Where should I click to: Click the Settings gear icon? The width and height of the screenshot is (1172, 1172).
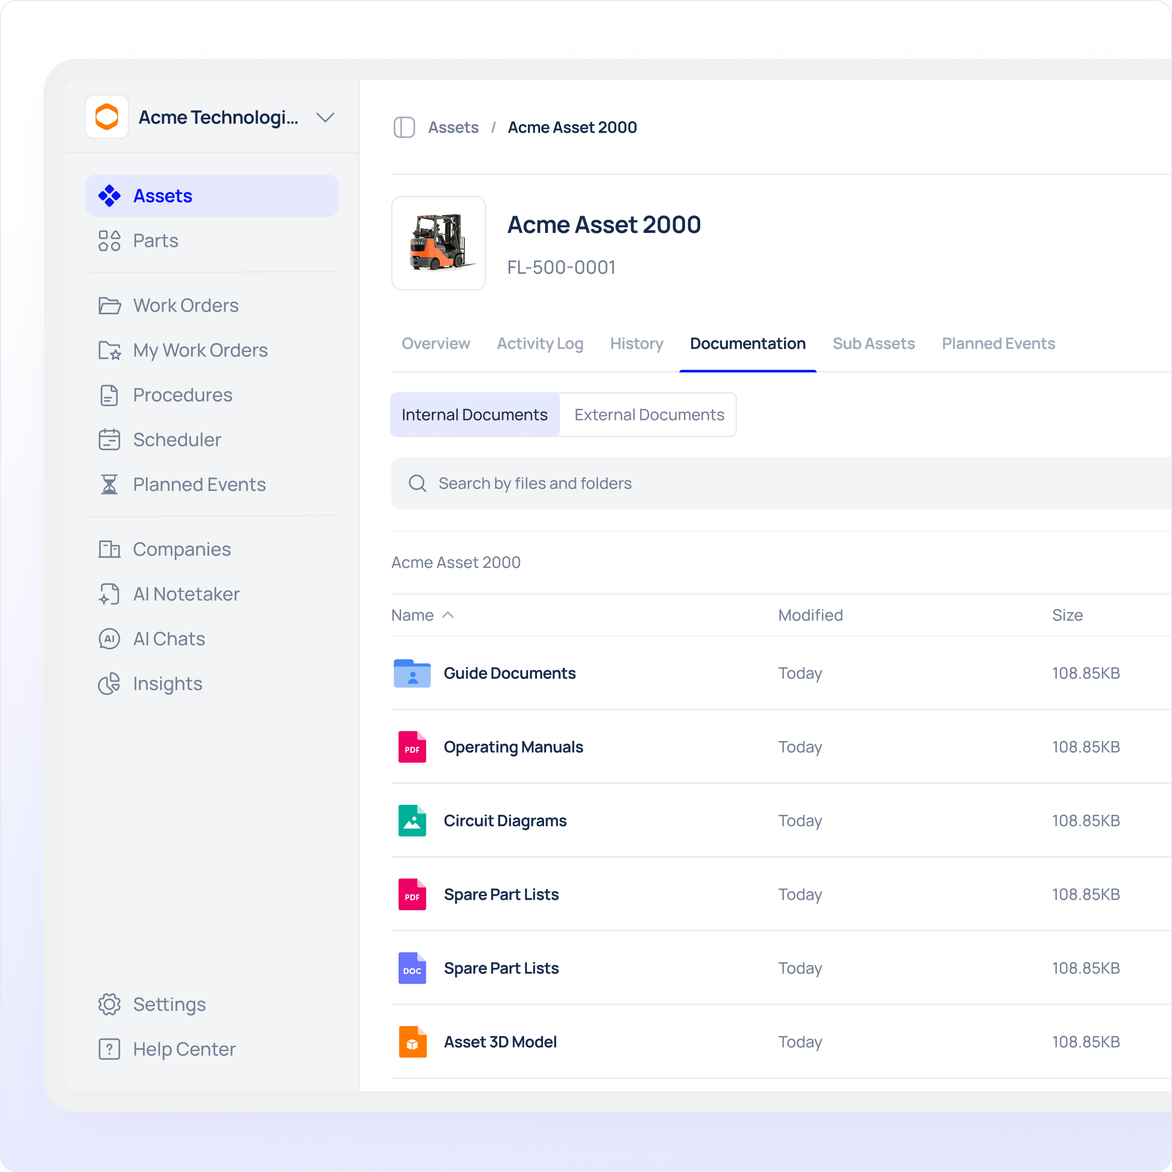pos(109,1005)
